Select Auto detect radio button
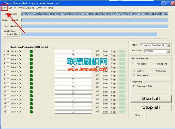Image resolution: width=175 pixels, height=129 pixels. point(134,75)
